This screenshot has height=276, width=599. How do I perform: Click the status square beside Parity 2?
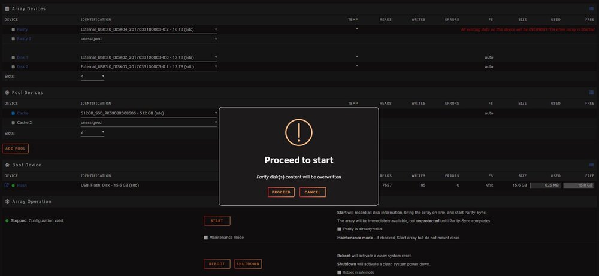click(13, 38)
